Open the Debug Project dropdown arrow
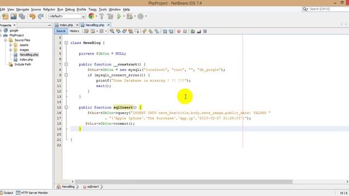The image size is (349, 196). (135, 16)
